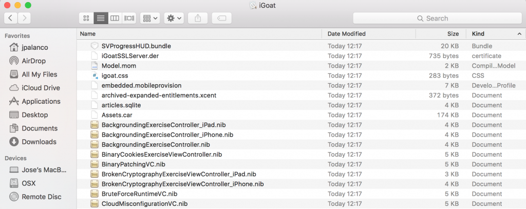Go back with the left arrow
The height and width of the screenshot is (209, 526).
click(11, 18)
